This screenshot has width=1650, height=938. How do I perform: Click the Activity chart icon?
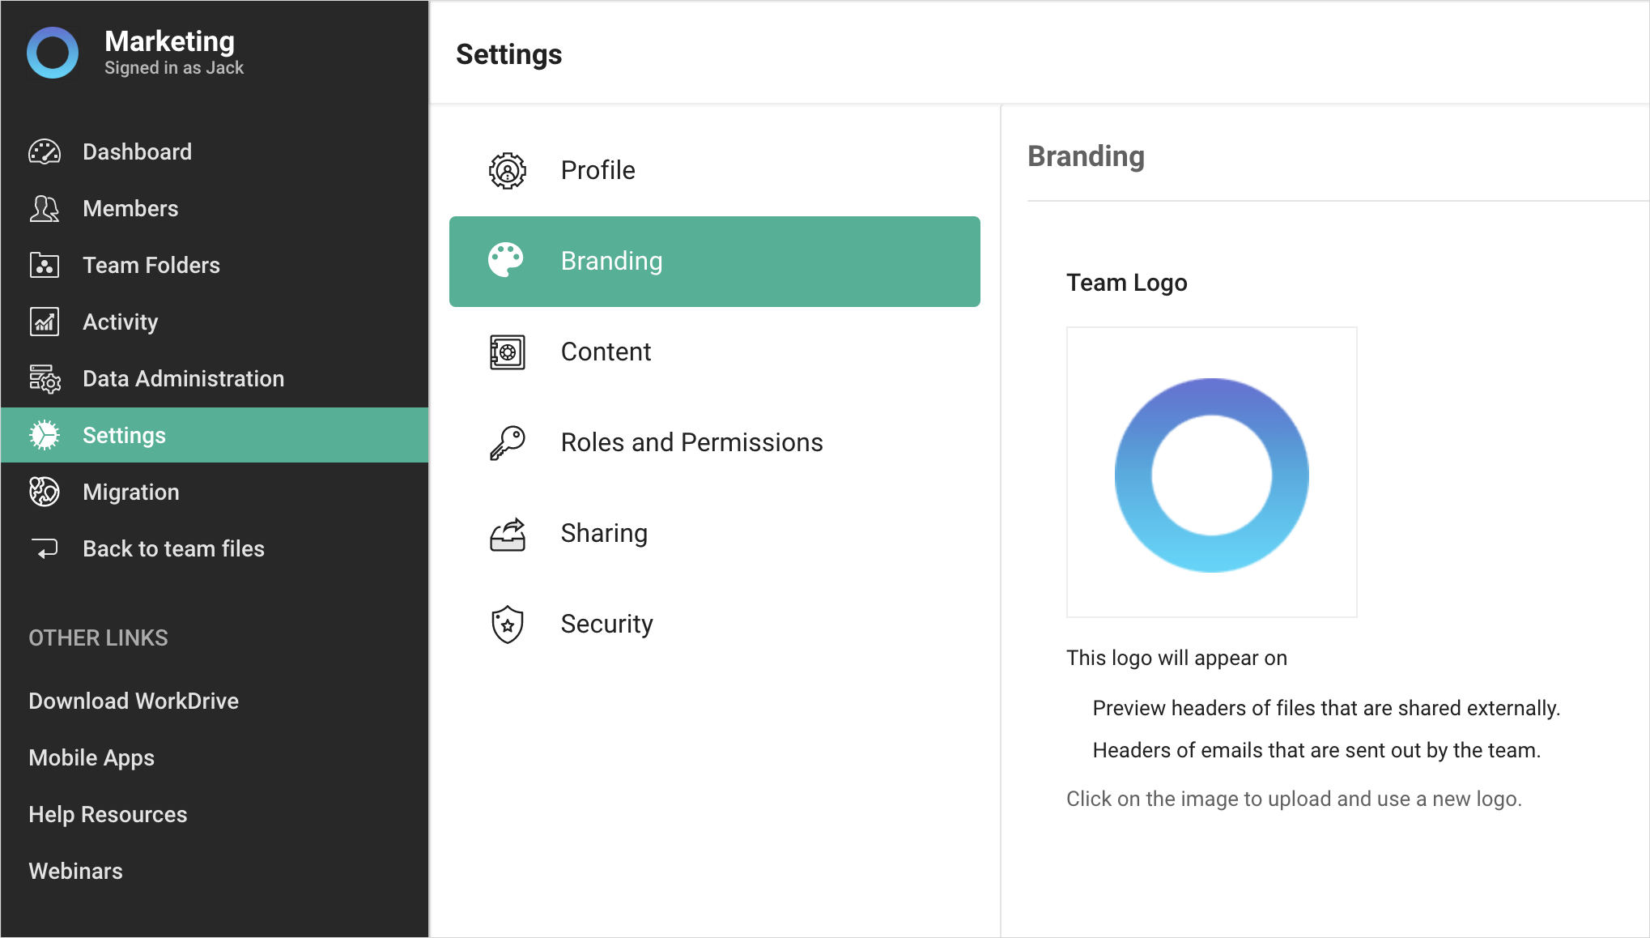coord(45,322)
